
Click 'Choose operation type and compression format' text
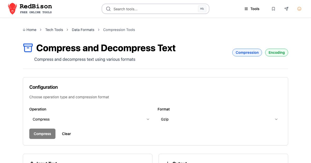coord(69,97)
